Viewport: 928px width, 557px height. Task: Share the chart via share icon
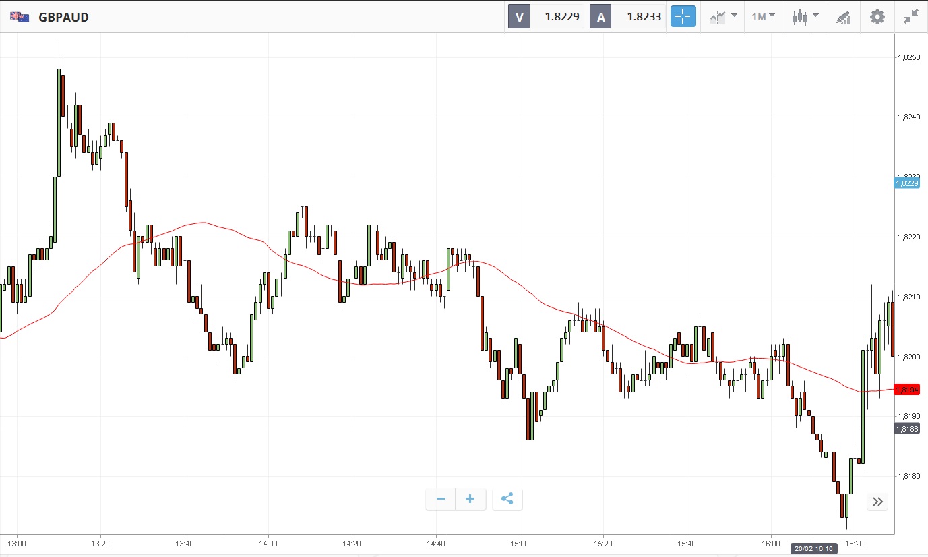507,499
